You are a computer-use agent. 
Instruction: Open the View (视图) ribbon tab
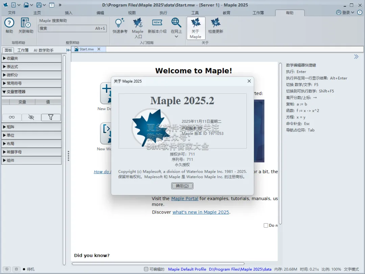pos(132,13)
